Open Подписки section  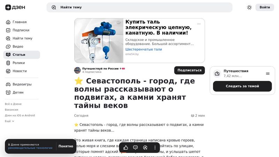22,30
